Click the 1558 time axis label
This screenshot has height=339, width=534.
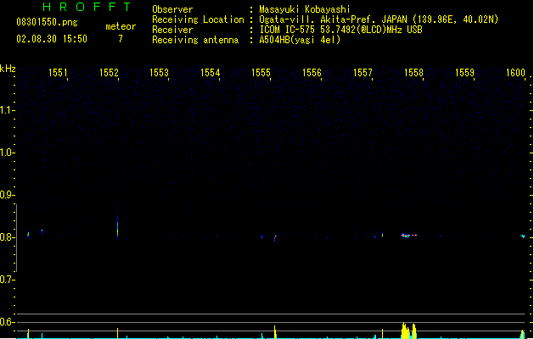pos(413,73)
